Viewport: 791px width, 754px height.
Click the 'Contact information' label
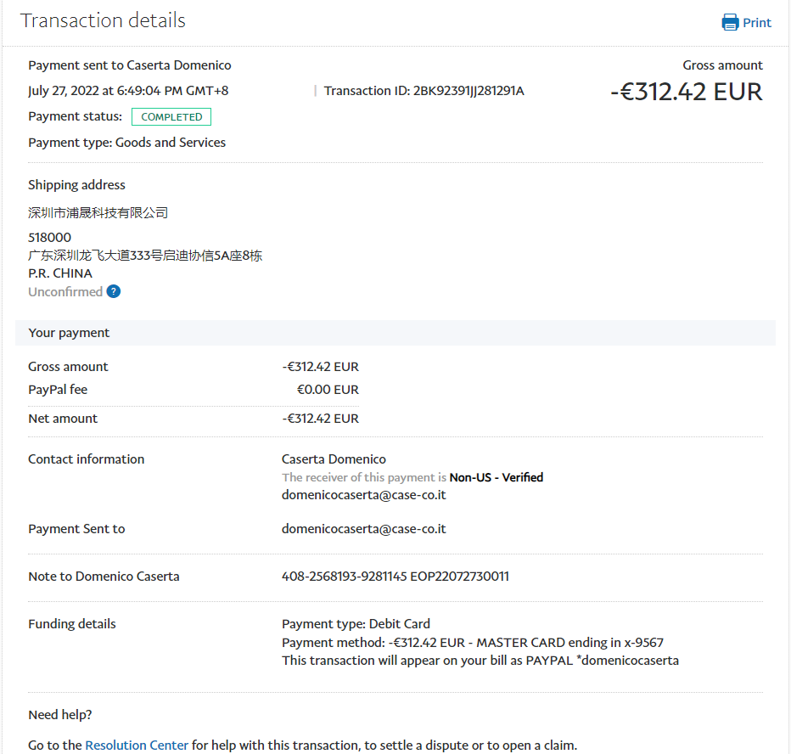click(87, 459)
